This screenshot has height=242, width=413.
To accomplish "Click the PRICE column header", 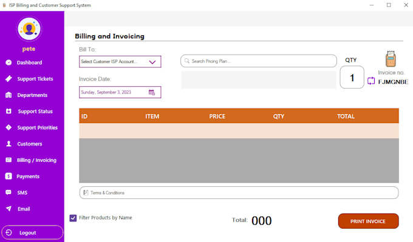I will pyautogui.click(x=217, y=116).
